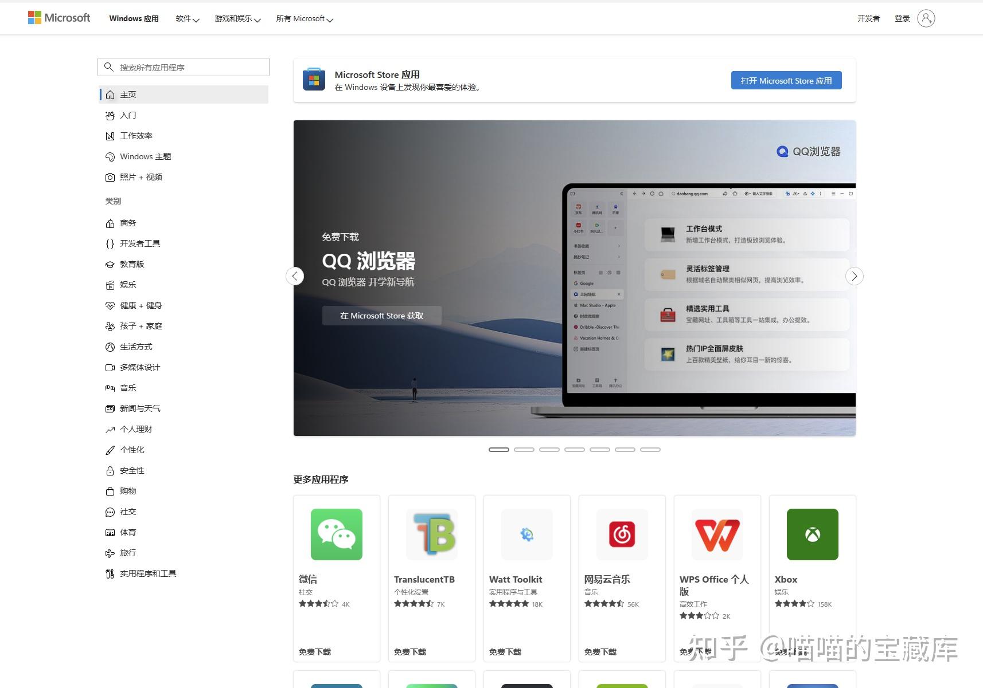Select 个人理财 category
983x688 pixels.
point(184,429)
